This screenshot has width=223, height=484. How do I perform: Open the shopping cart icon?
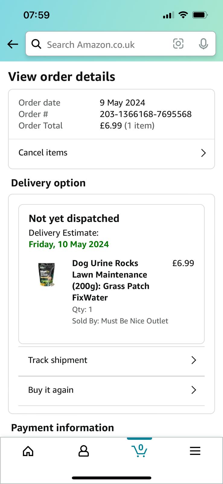click(x=139, y=451)
